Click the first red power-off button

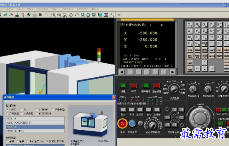134,85
